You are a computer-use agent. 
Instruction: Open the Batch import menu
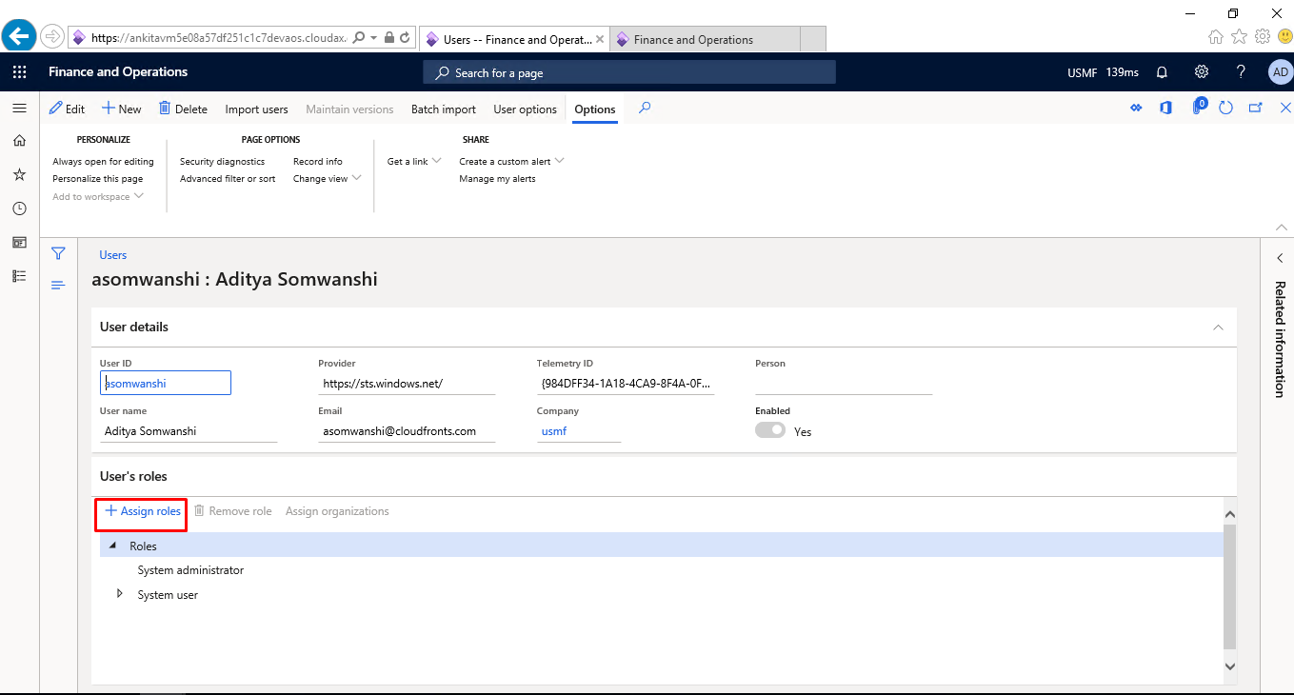pos(444,109)
